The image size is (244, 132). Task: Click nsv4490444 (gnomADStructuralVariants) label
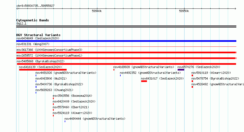click(x=95, y=119)
